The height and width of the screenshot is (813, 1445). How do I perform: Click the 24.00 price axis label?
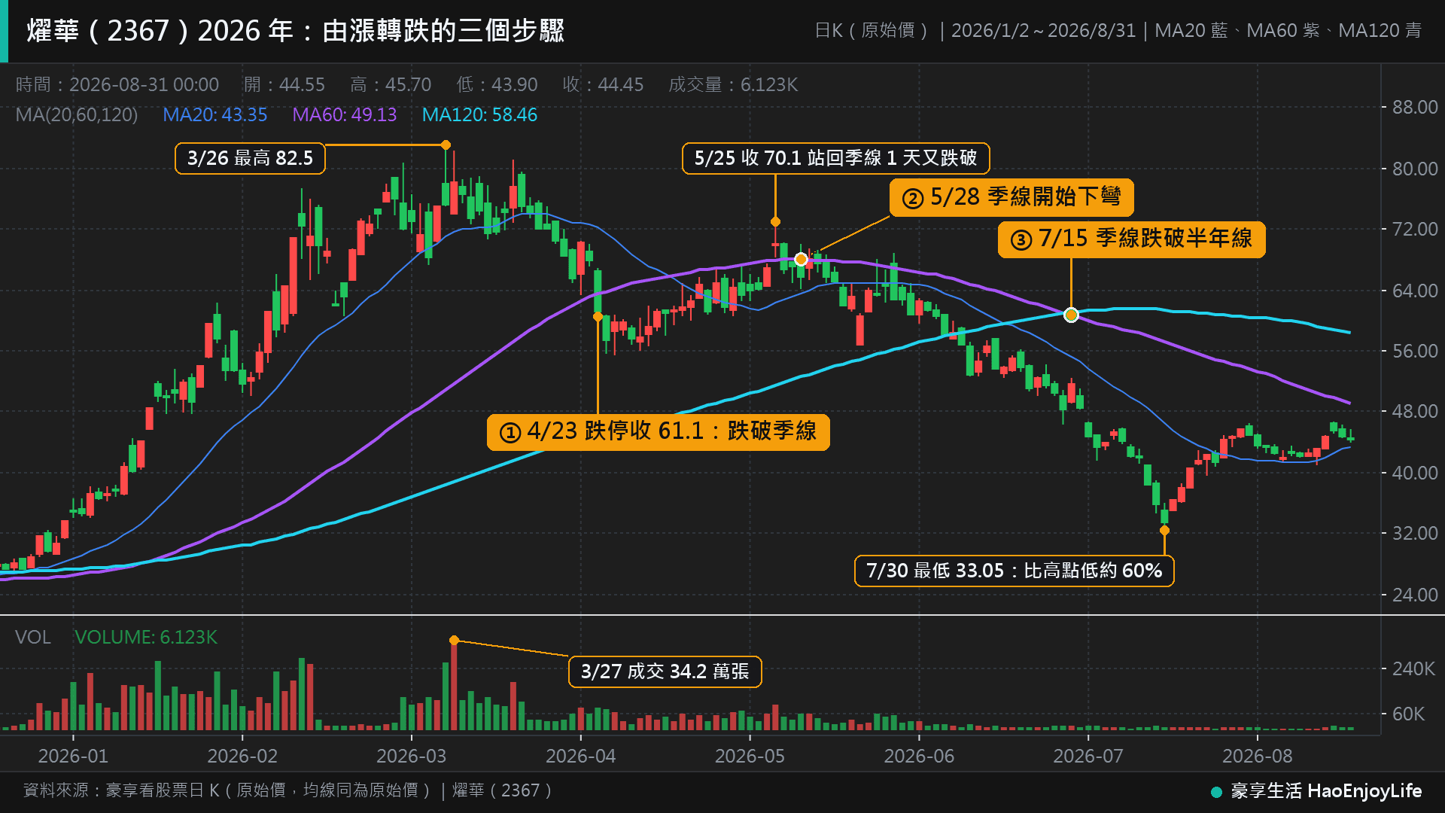pos(1415,595)
